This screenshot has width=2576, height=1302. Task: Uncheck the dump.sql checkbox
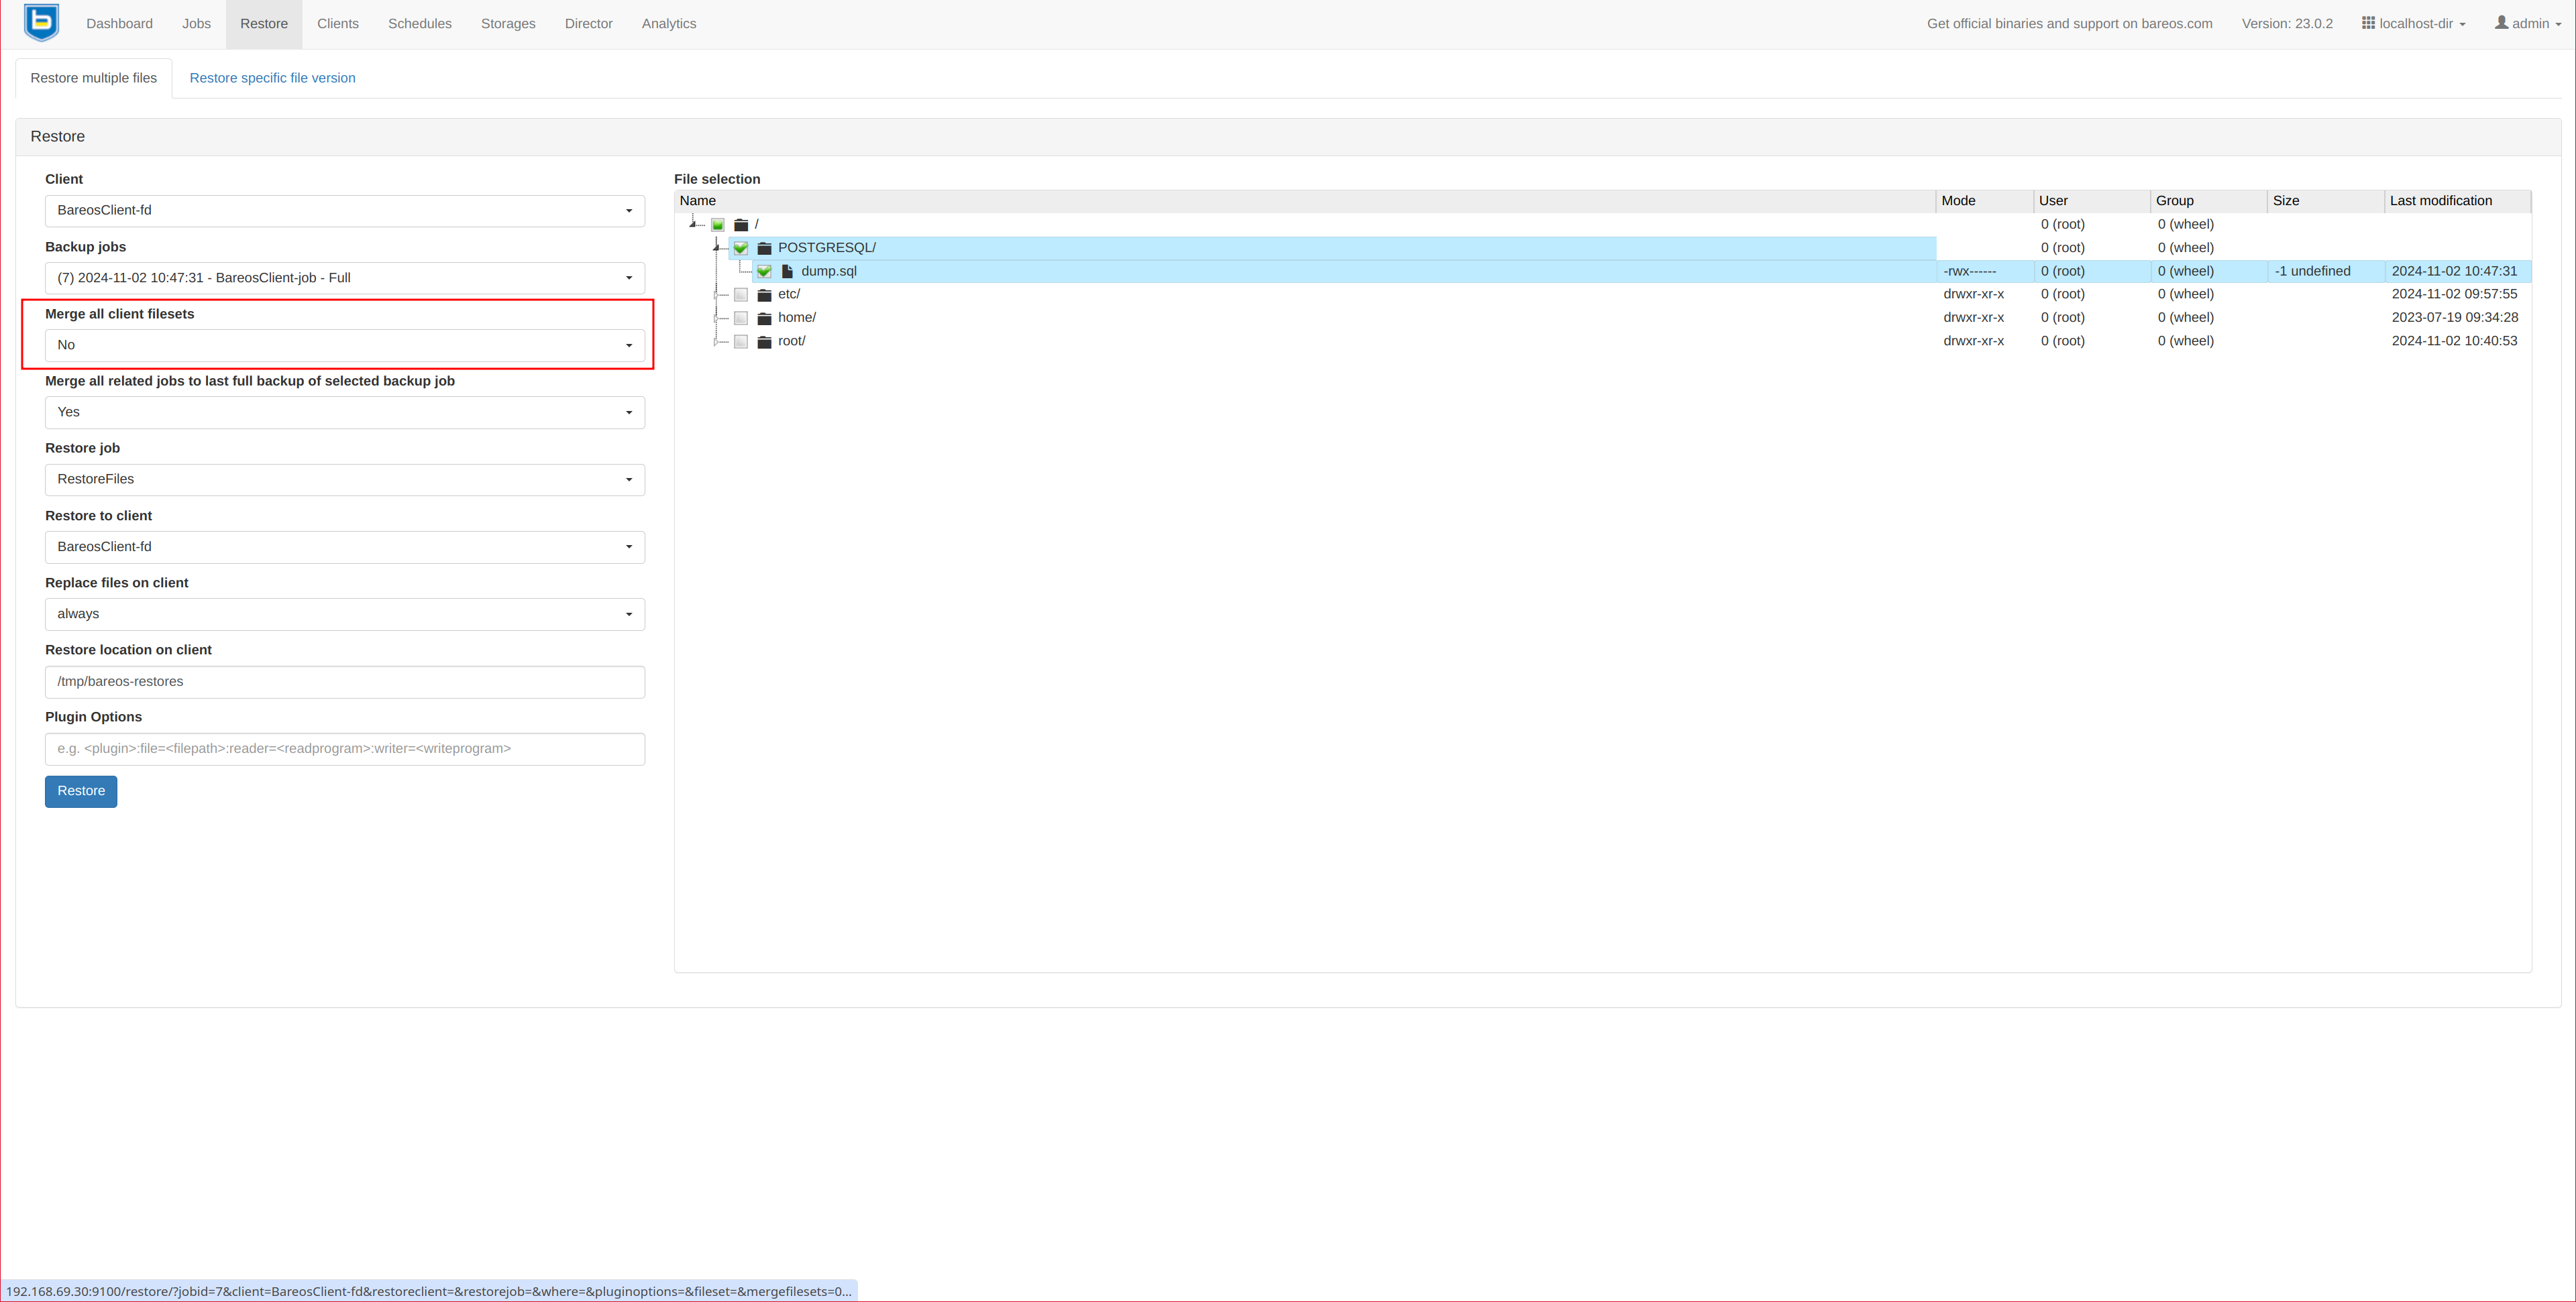click(x=764, y=272)
